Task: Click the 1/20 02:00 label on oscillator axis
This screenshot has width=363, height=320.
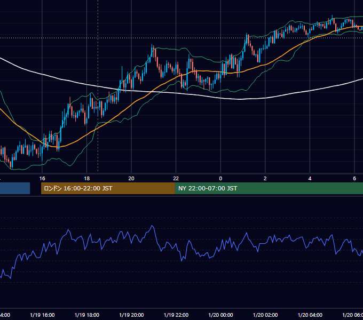Action: pyautogui.click(x=265, y=315)
